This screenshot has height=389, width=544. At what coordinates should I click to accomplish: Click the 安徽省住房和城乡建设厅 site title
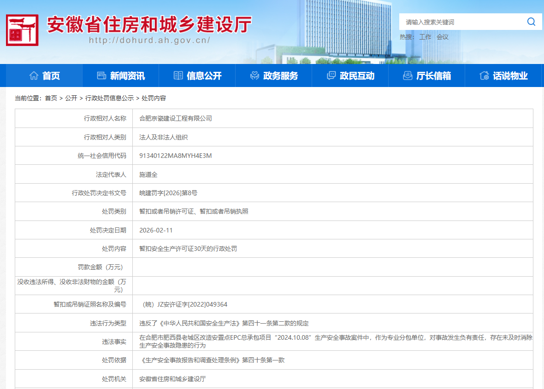pyautogui.click(x=149, y=25)
